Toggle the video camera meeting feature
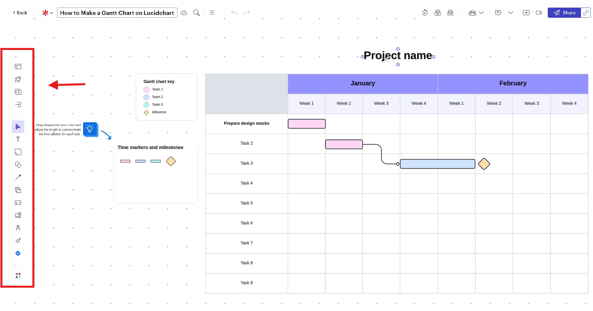Image resolution: width=593 pixels, height=311 pixels. tap(539, 13)
